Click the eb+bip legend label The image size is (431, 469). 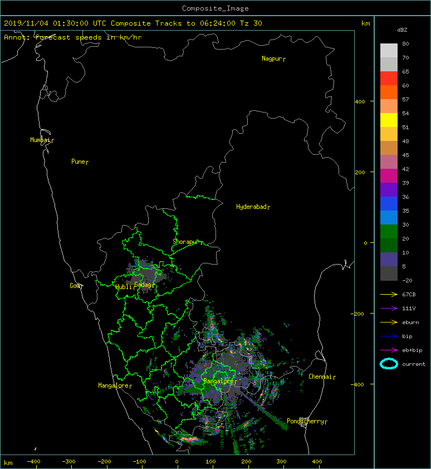tap(412, 350)
